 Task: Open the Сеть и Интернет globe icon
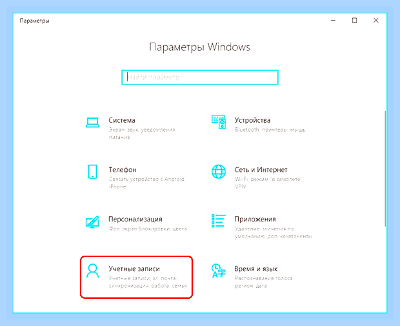point(219,172)
